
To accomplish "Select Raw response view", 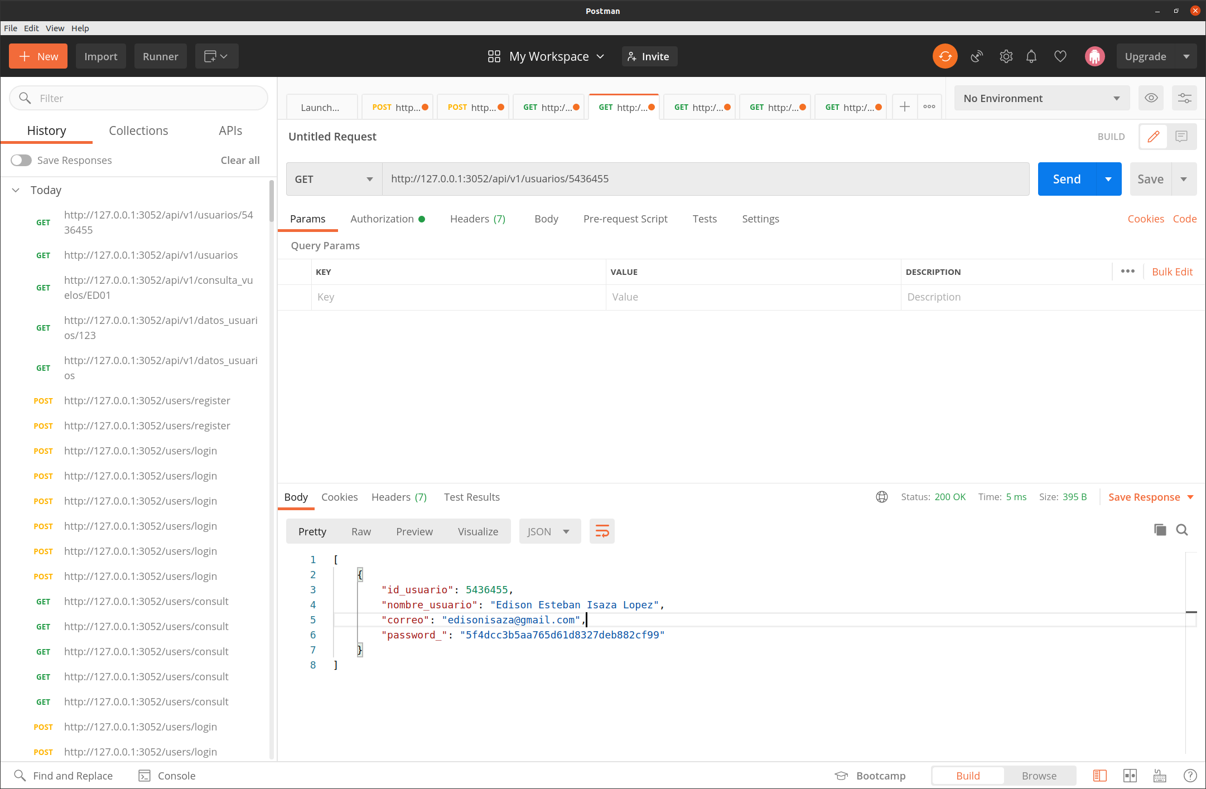I will (x=361, y=531).
